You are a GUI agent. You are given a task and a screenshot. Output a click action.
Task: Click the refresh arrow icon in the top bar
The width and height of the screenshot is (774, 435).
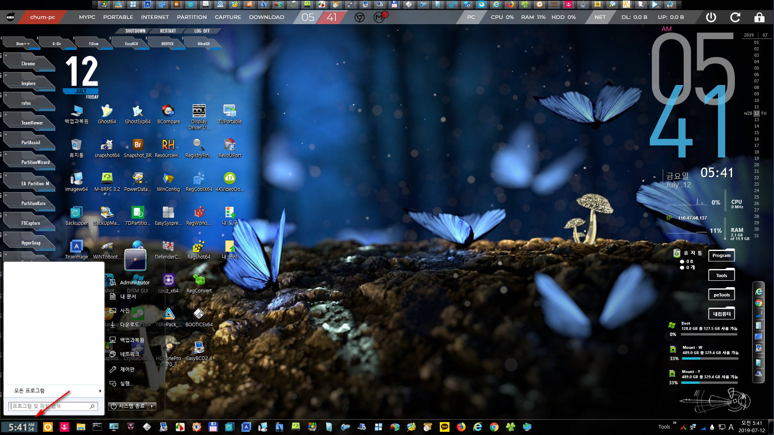[x=735, y=17]
